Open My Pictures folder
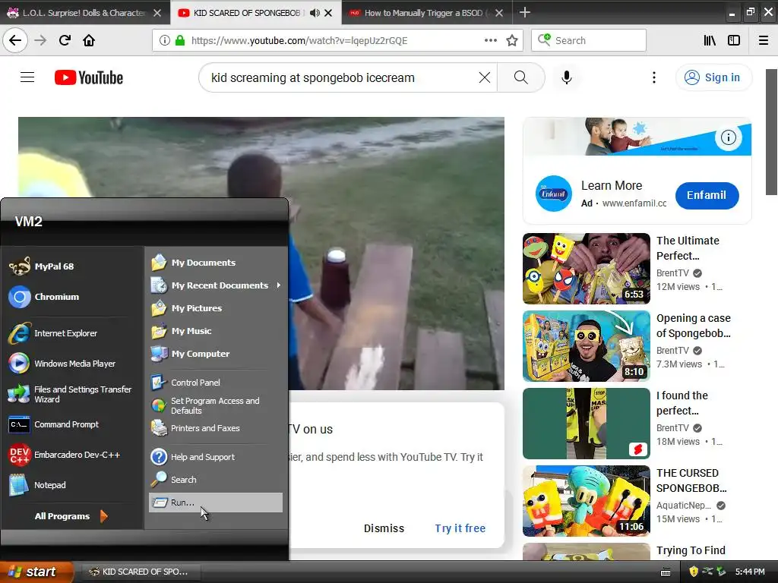This screenshot has height=583, width=778. tap(187, 308)
